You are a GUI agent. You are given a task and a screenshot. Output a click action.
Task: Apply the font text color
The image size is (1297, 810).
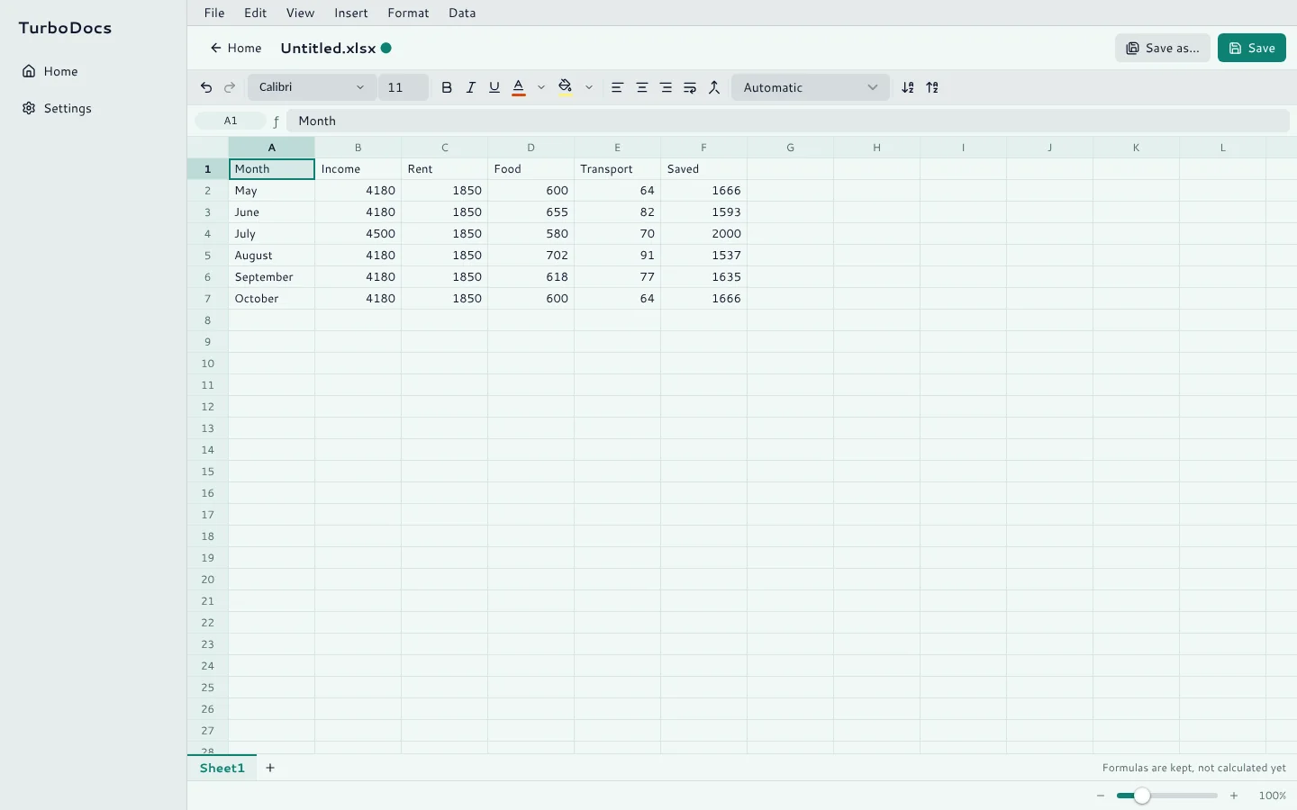[x=519, y=87]
